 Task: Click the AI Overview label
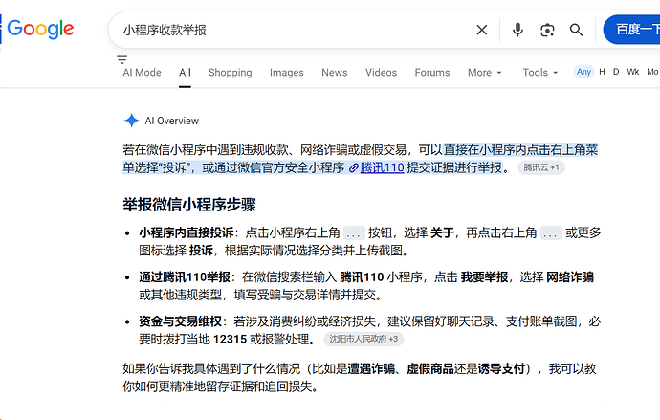point(172,121)
